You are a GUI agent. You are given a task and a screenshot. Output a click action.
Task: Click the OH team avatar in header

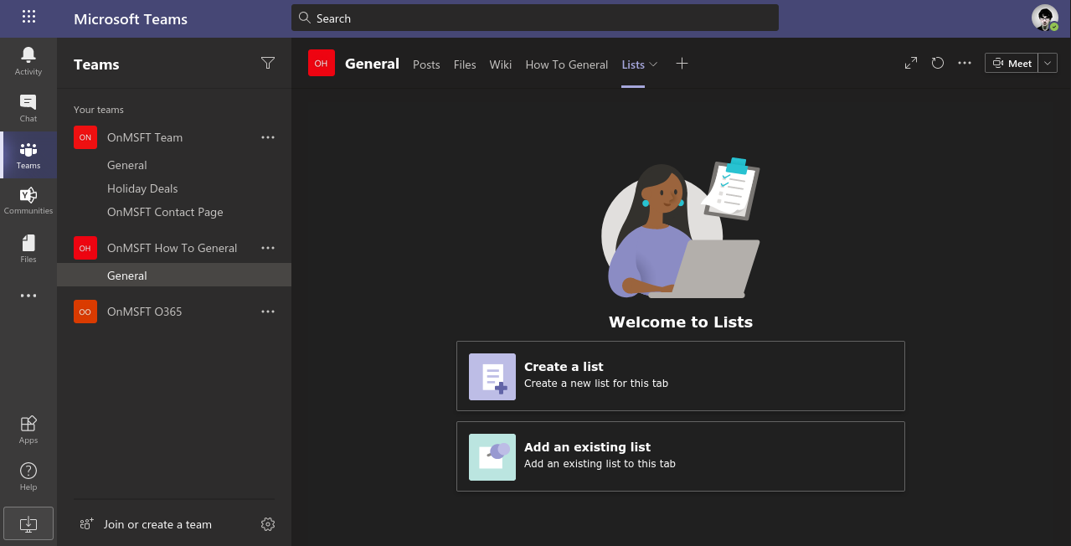pyautogui.click(x=321, y=64)
